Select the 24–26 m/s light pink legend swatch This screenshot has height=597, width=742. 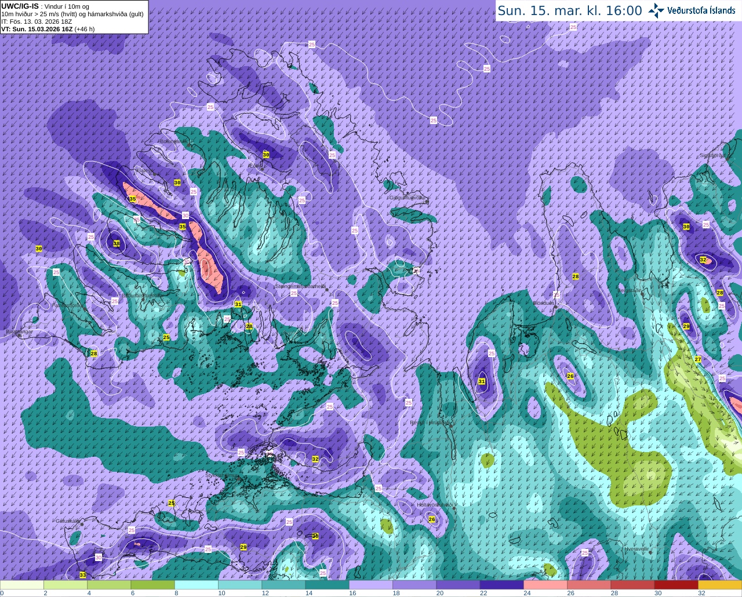click(x=545, y=585)
